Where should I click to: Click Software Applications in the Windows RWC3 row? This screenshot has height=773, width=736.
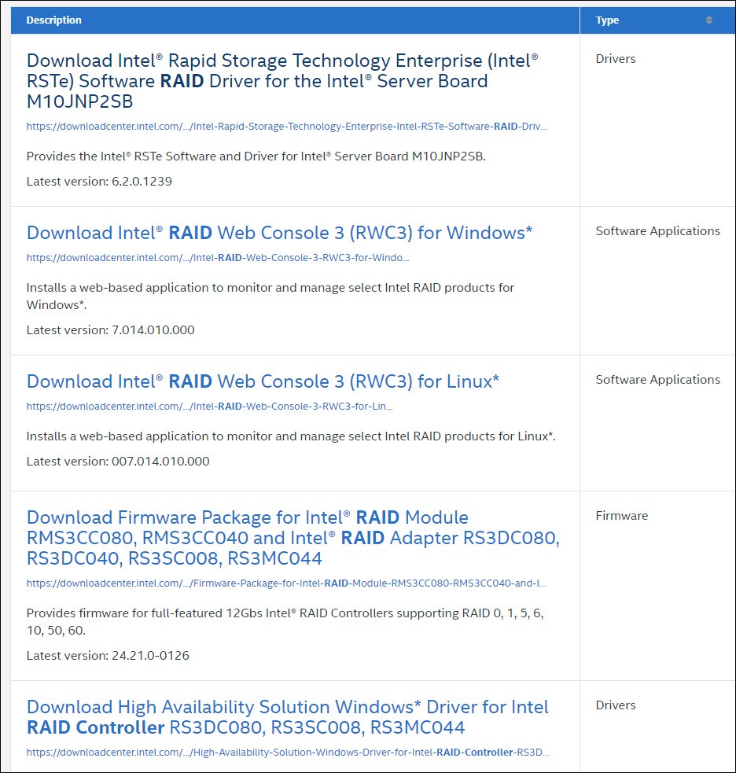(x=657, y=231)
